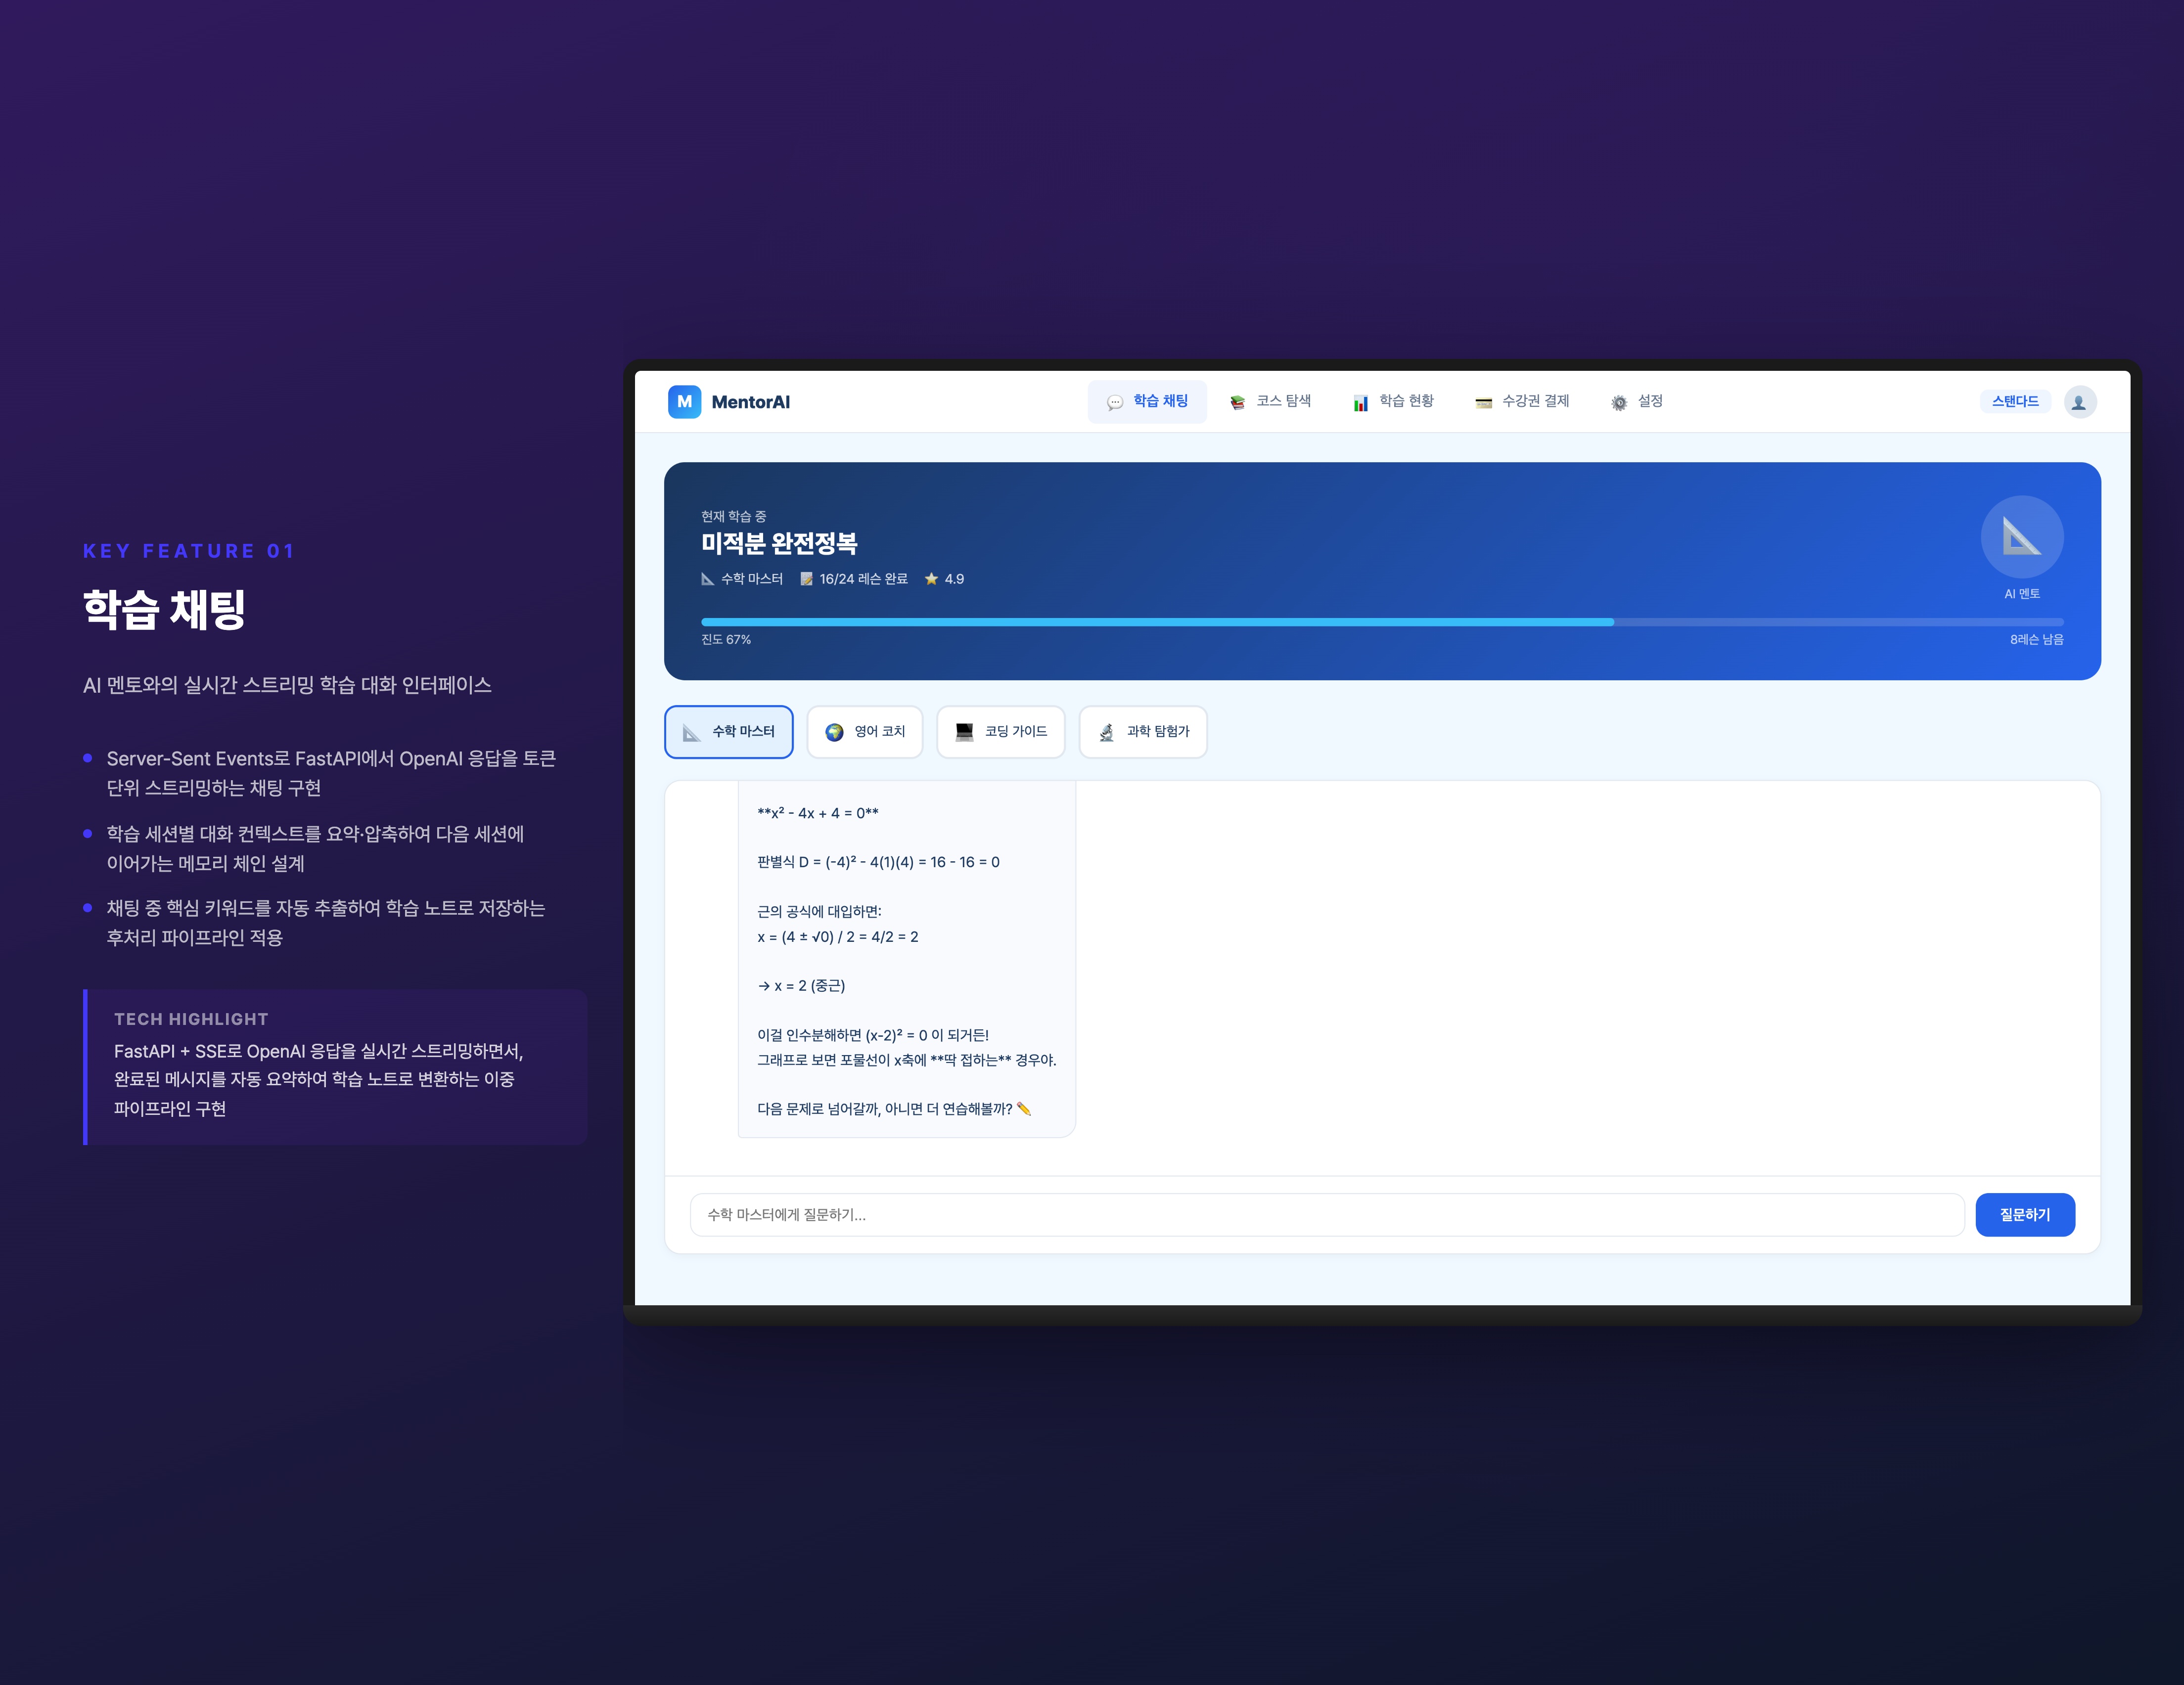The width and height of the screenshot is (2184, 1685).
Task: Click the 미적분 완전정복 course title
Action: [779, 544]
